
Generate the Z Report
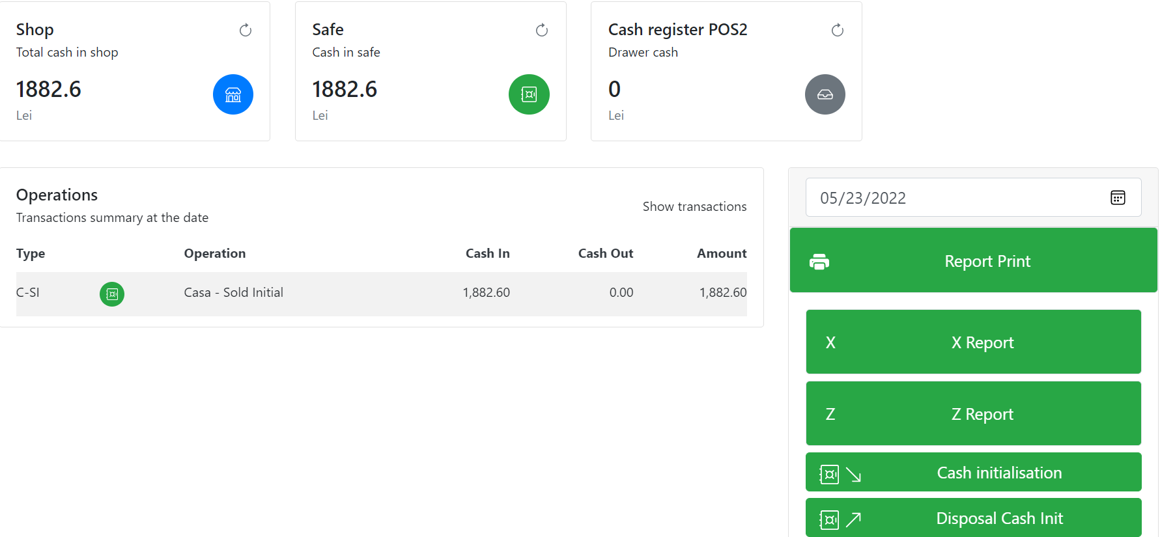click(974, 413)
